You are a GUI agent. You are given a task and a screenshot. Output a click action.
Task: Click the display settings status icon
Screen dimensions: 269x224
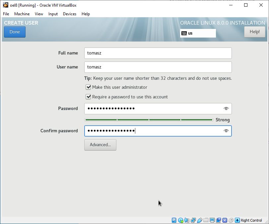(212, 220)
